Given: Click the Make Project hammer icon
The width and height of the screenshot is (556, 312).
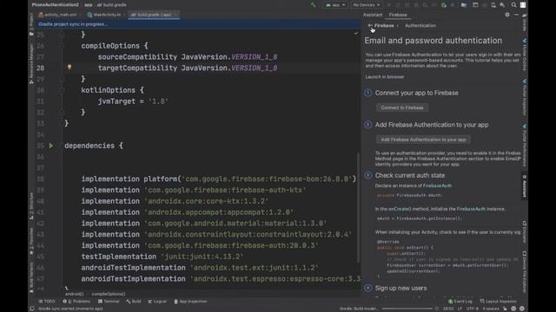Looking at the screenshot, I should (x=313, y=5).
